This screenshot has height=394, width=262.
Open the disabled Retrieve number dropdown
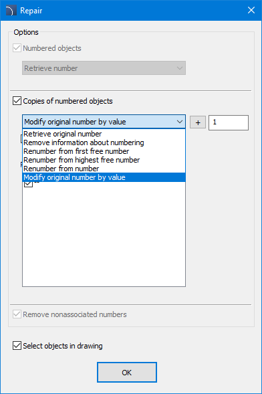tap(104, 68)
